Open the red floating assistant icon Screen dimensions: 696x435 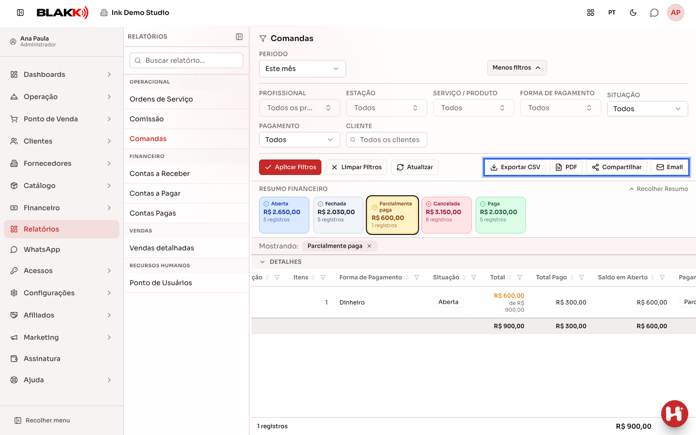click(675, 414)
